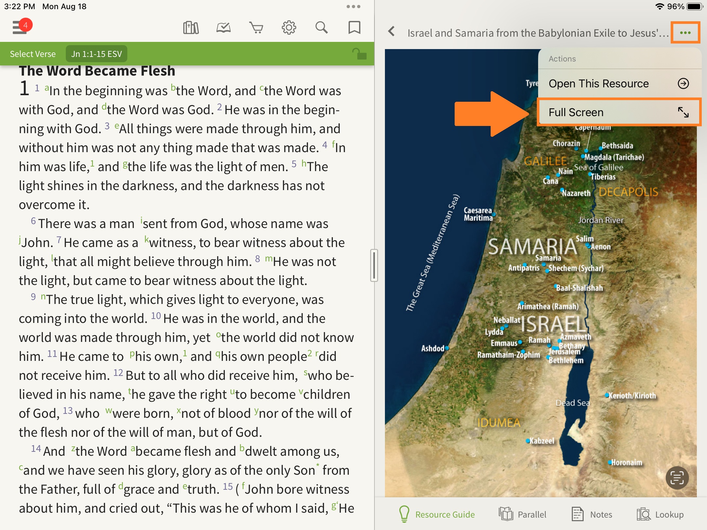Viewport: 707px width, 530px height.
Task: Tap verse number 14 'And the Word'
Action: [x=36, y=449]
